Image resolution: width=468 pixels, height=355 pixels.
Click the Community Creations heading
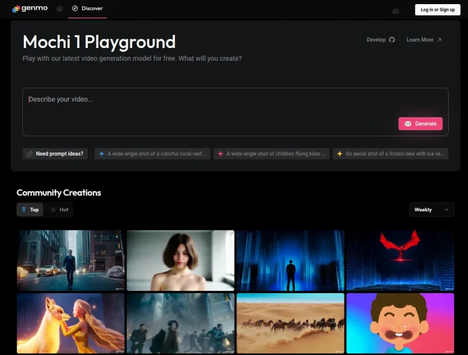click(x=59, y=193)
